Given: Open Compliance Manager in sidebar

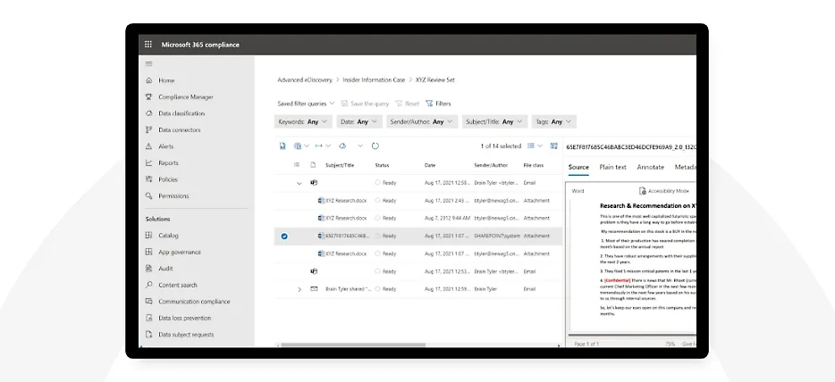Looking at the screenshot, I should tap(186, 96).
